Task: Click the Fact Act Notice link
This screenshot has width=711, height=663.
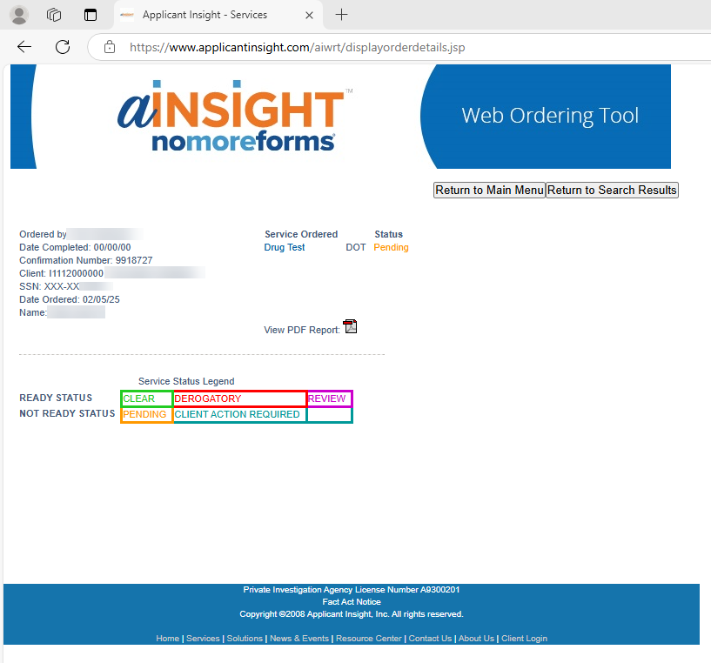Action: coord(352,602)
